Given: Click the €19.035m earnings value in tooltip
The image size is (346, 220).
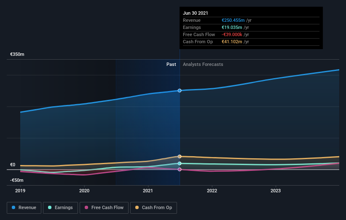Looking at the screenshot, I should click(232, 27).
